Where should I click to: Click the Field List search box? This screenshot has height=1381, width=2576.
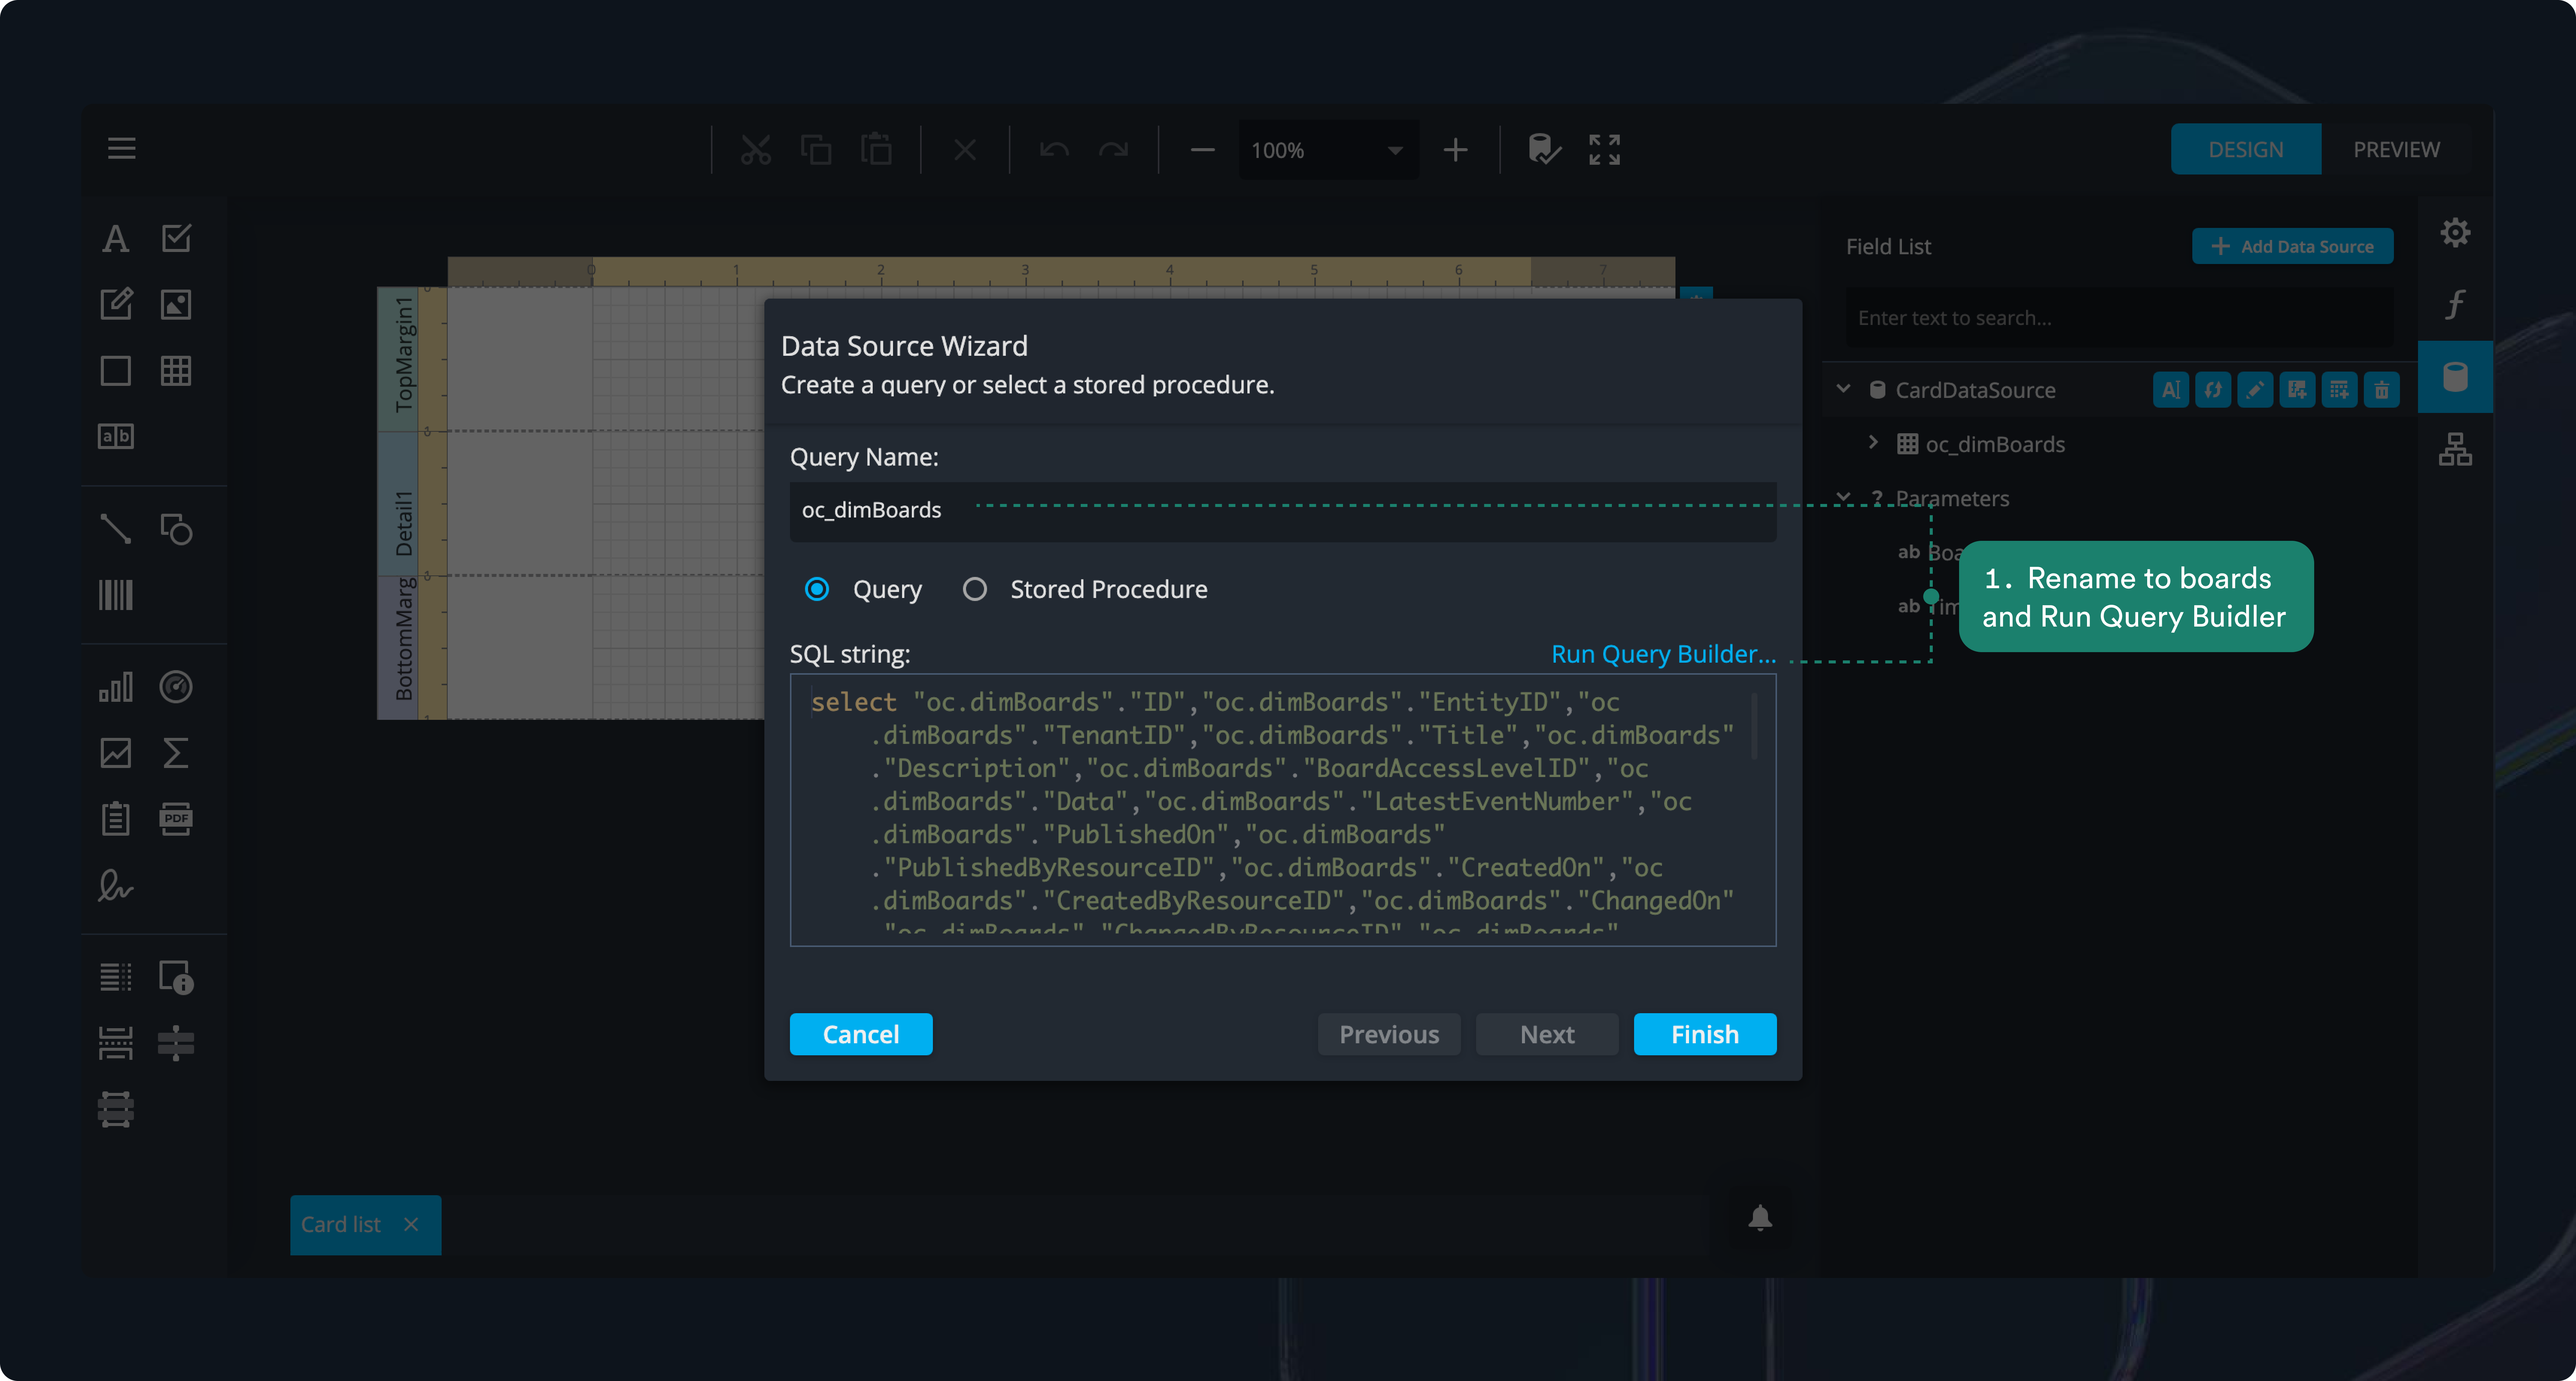[x=2119, y=318]
